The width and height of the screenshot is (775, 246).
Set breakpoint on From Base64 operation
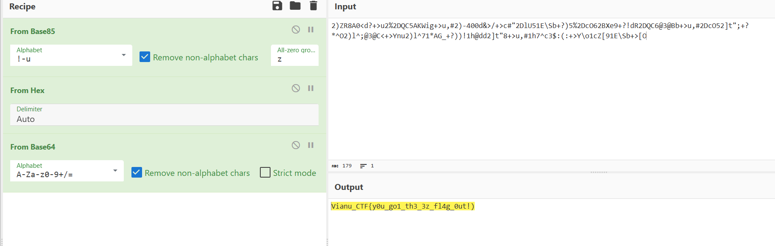[311, 145]
